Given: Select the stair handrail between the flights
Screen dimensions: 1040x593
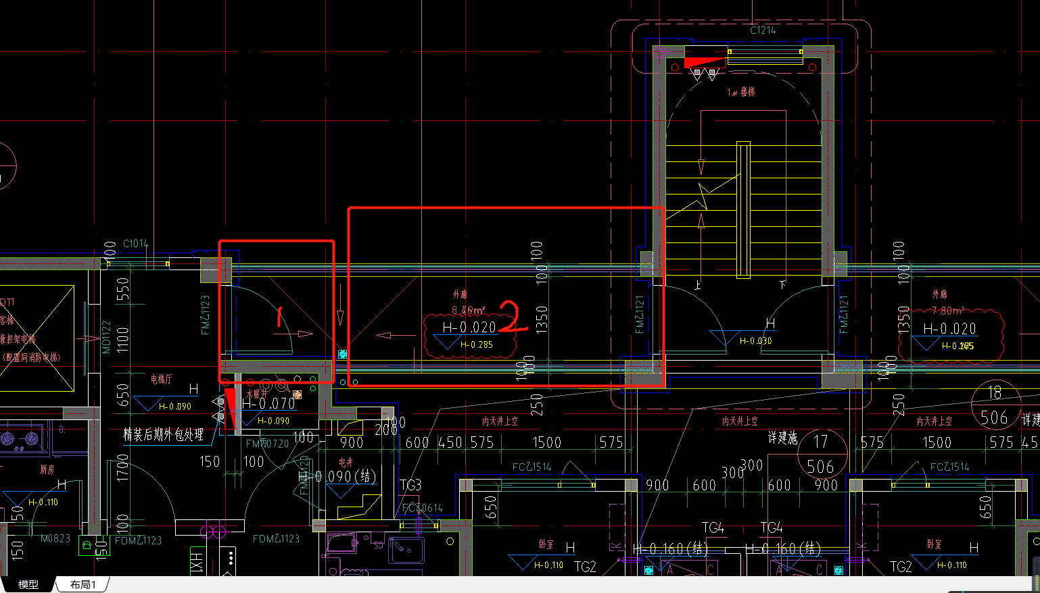Looking at the screenshot, I should pyautogui.click(x=743, y=210).
